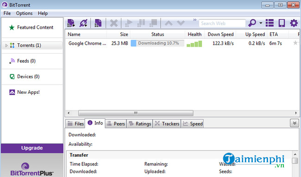The height and width of the screenshot is (177, 301).
Task: Open the File menu
Action: coord(7,13)
